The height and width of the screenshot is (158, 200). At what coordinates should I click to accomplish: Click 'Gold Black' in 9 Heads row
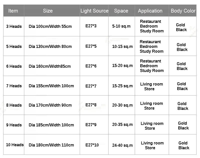[183, 125]
